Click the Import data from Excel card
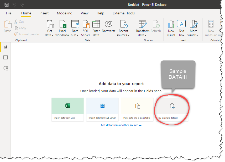 pyautogui.click(x=67, y=109)
